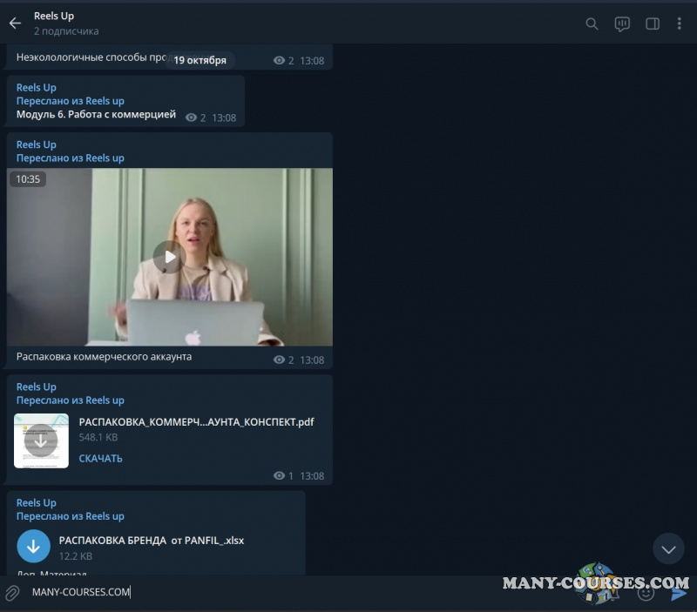Click the video chat icon in header
Screen dimensions: 697x612
[622, 24]
